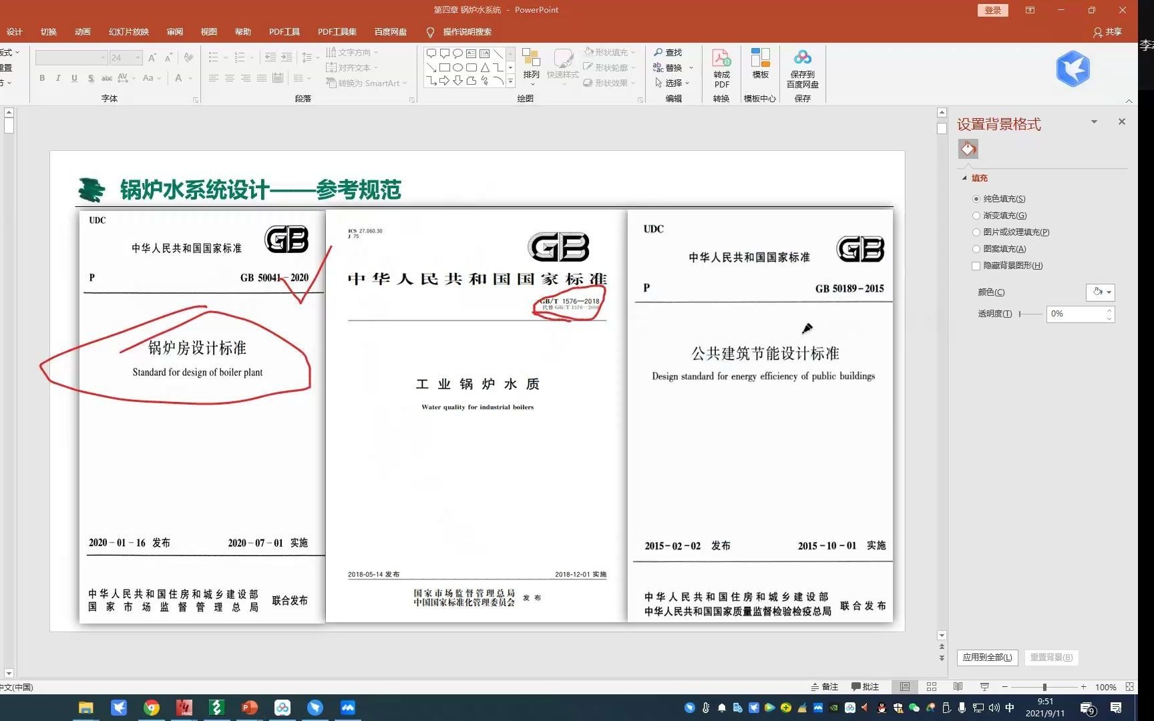Open the Design (设计) tab
1154x721 pixels.
pos(14,31)
